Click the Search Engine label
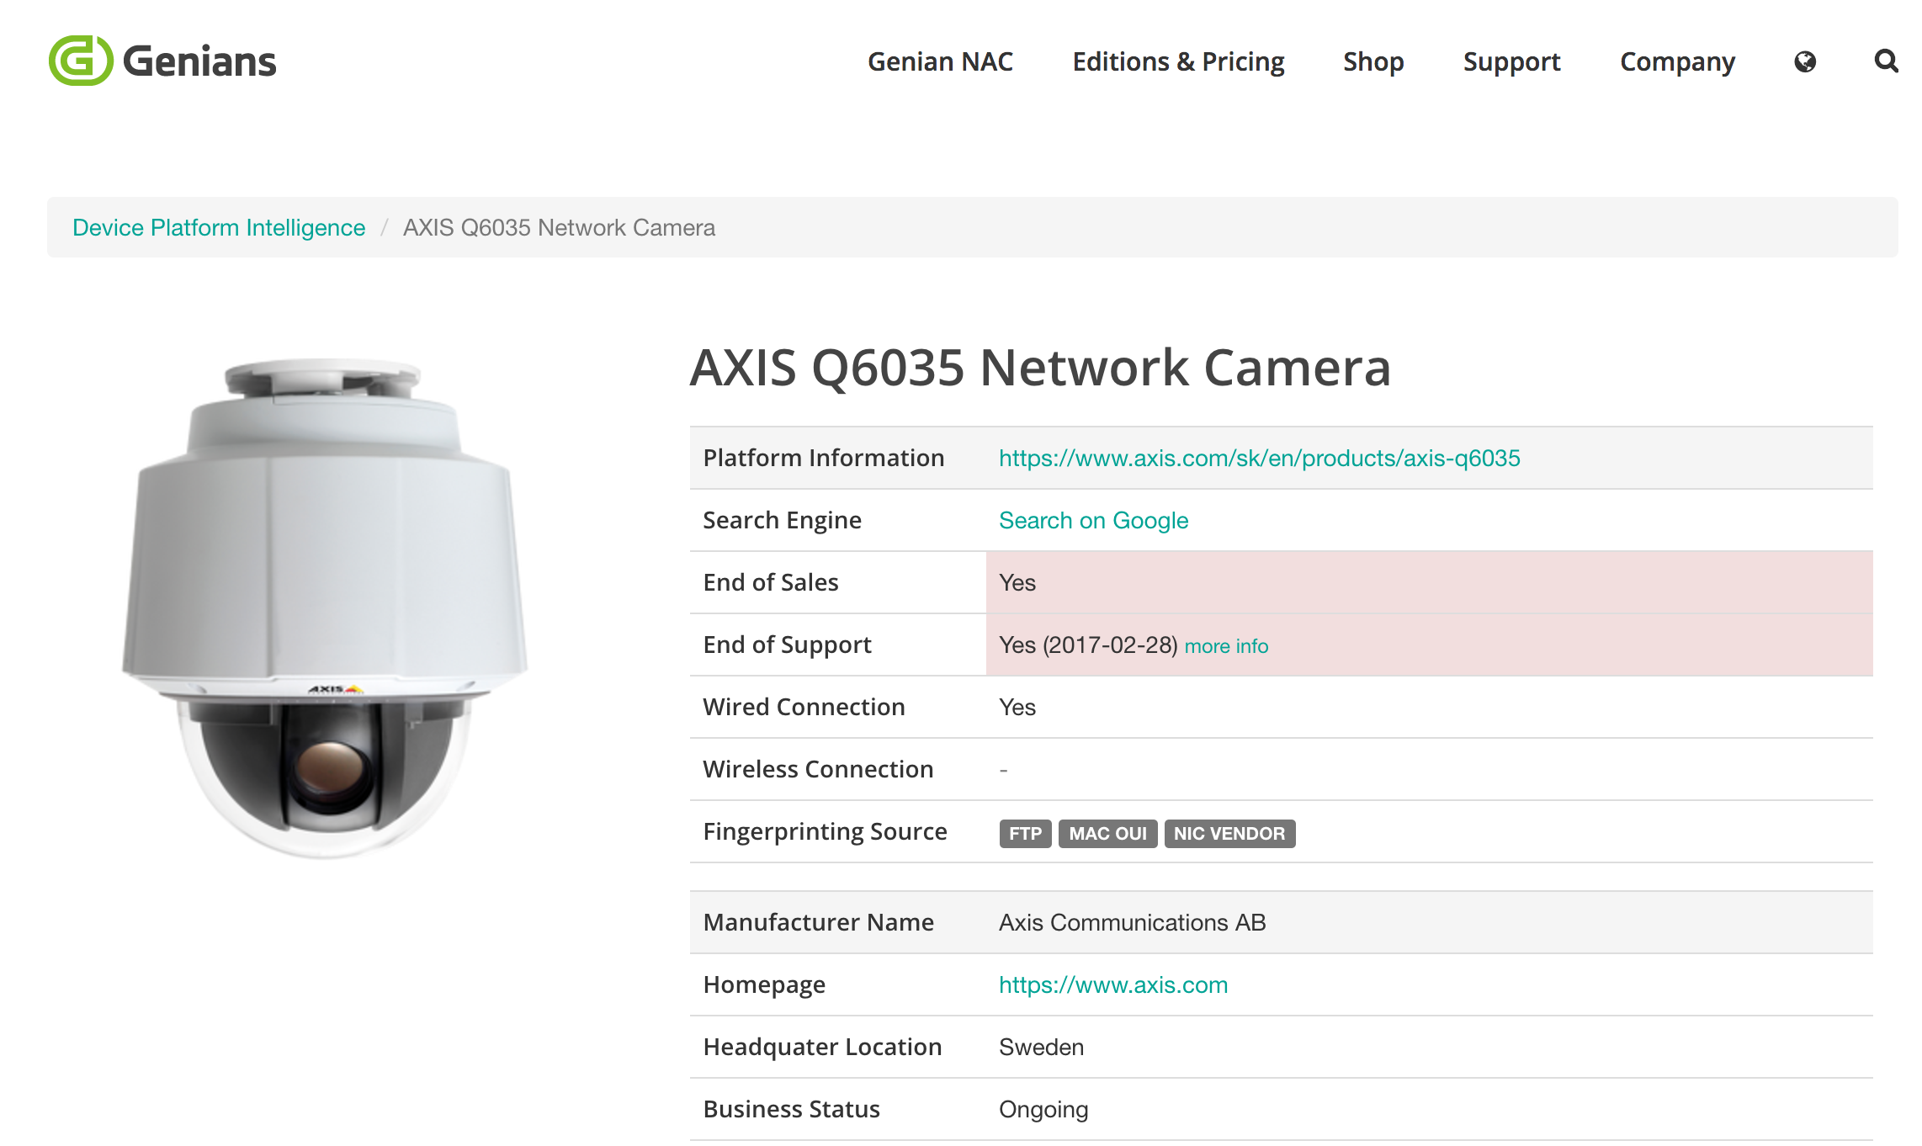 pyautogui.click(x=782, y=520)
